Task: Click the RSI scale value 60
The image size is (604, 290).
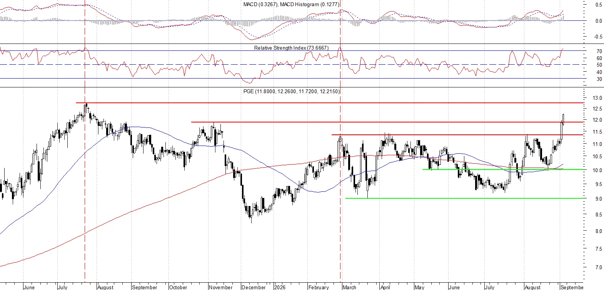Action: point(599,59)
